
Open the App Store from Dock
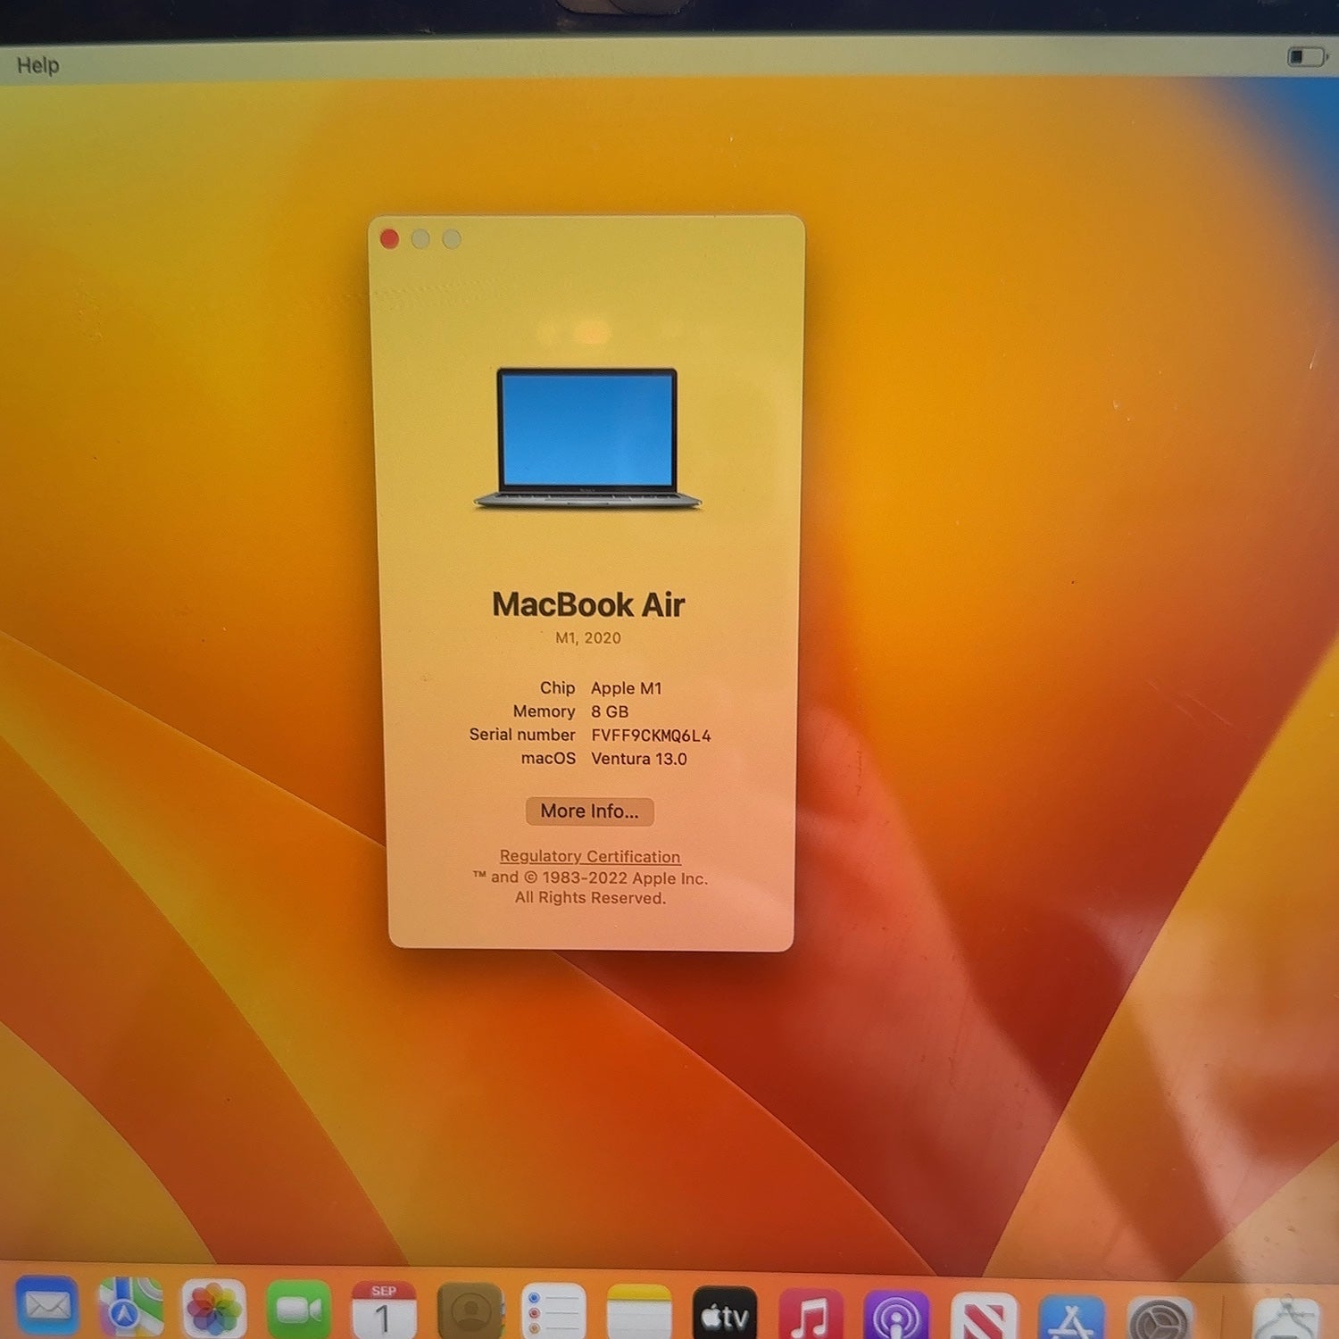tap(1072, 1317)
